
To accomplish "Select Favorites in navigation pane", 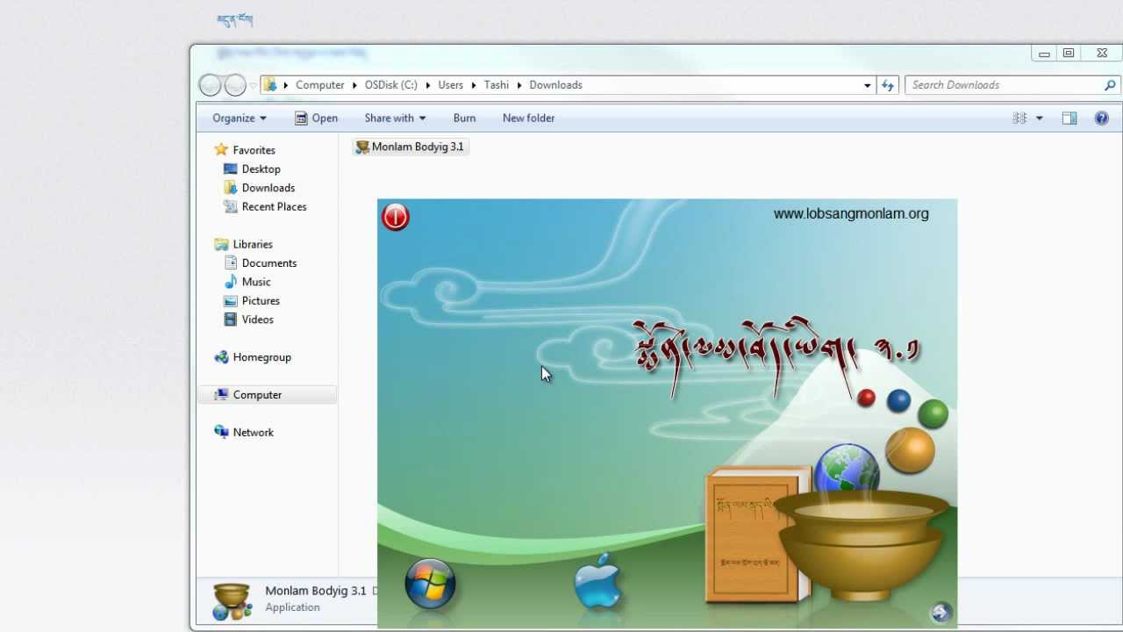I will click(x=254, y=150).
